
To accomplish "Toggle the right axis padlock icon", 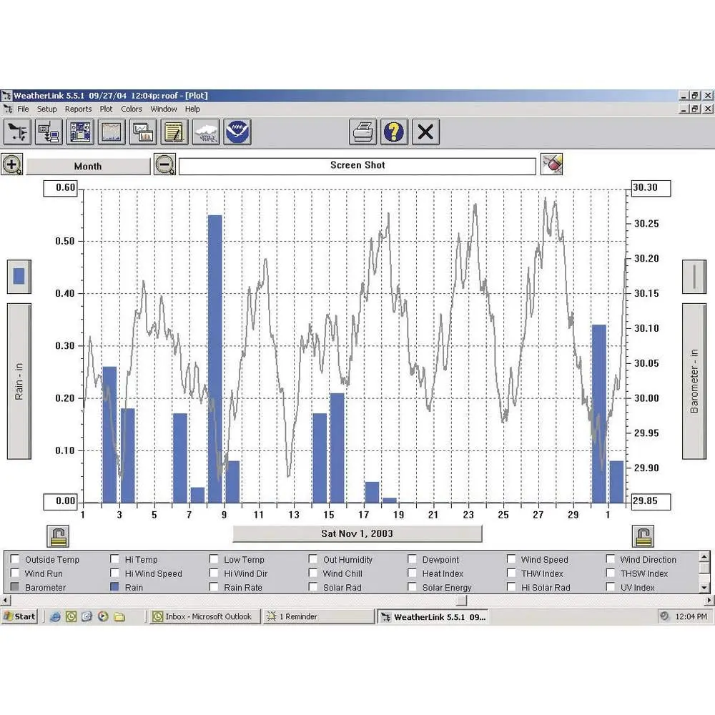I will pyautogui.click(x=643, y=536).
